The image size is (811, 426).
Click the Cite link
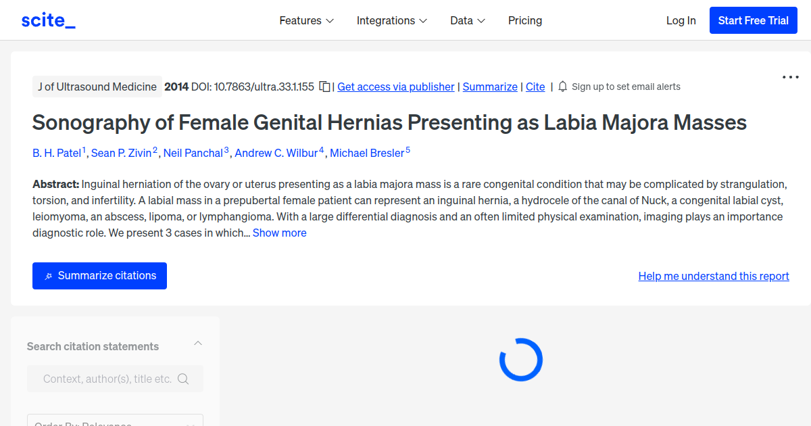(x=535, y=87)
